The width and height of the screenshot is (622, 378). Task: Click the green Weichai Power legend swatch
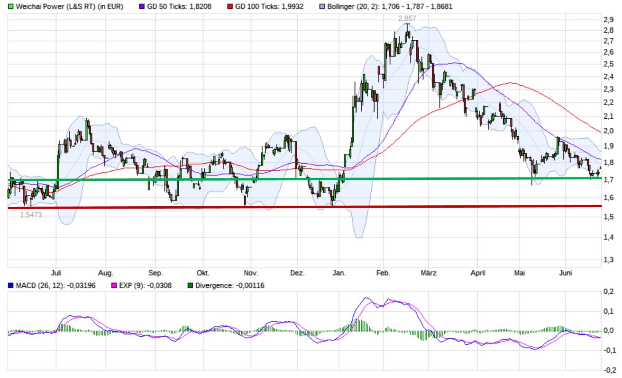coord(11,7)
